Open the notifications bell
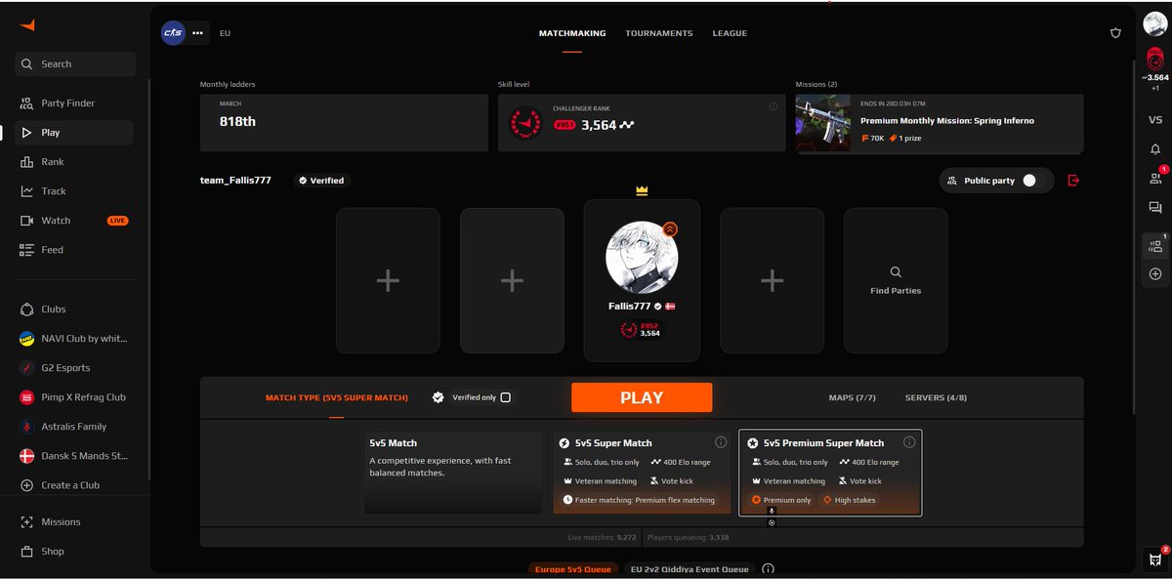This screenshot has width=1172, height=579. click(1155, 149)
